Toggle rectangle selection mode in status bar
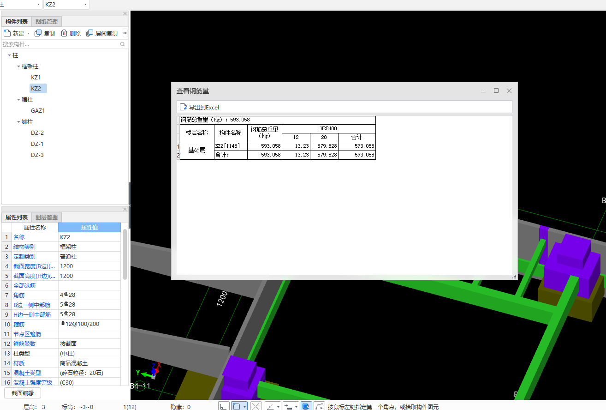This screenshot has width=606, height=410. click(x=237, y=407)
